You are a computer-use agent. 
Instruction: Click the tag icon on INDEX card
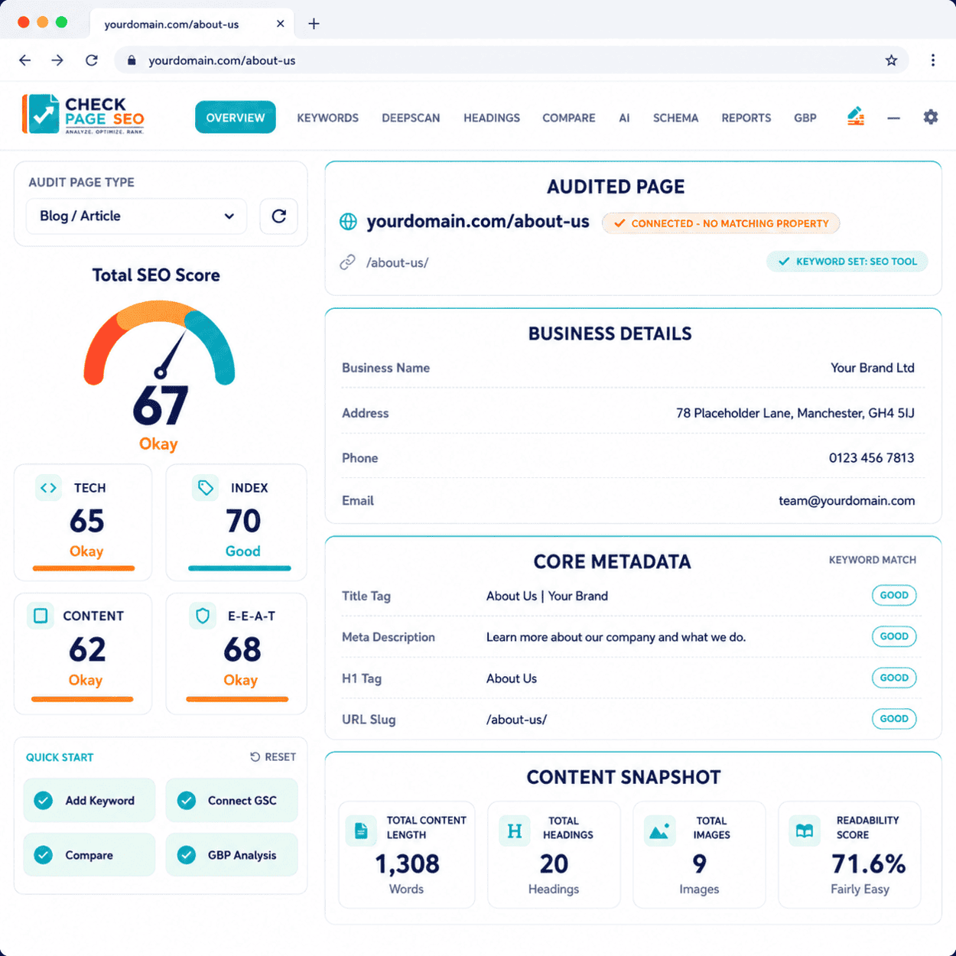[x=205, y=488]
